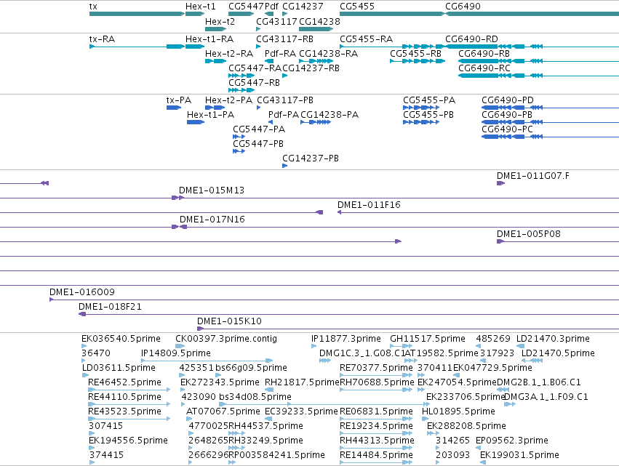
Task: Select the Pdf-PA protein label
Action: 284,114
